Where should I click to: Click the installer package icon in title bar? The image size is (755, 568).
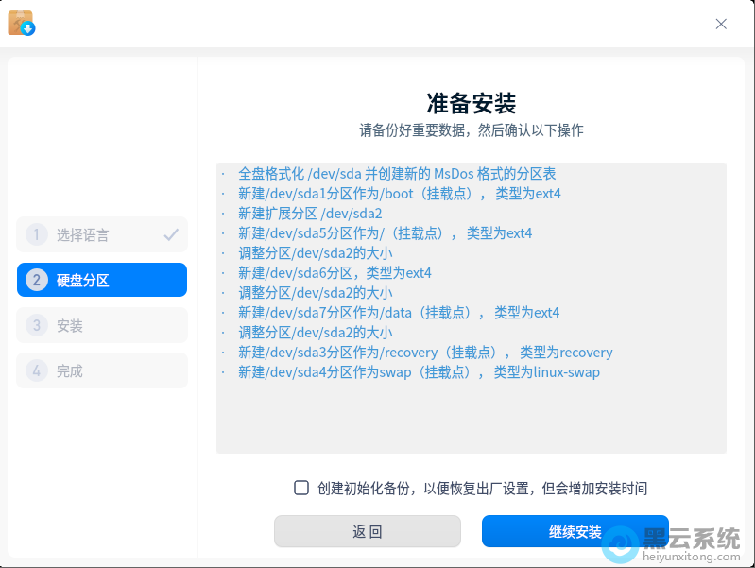(x=21, y=23)
